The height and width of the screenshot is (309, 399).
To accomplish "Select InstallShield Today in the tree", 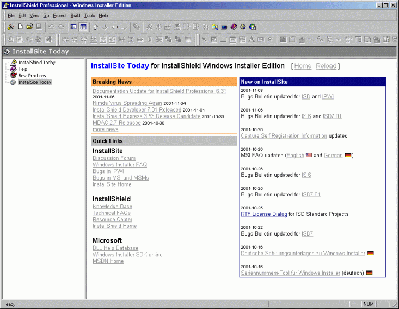I will (x=36, y=63).
